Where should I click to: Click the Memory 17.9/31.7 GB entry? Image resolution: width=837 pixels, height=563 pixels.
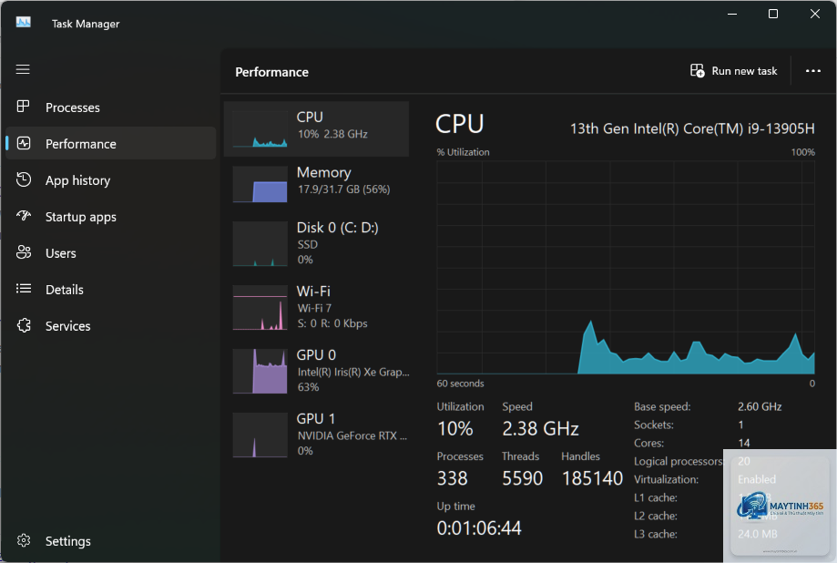tap(317, 184)
